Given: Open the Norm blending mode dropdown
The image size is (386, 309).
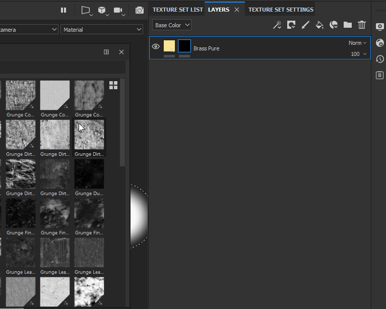Looking at the screenshot, I should tap(357, 43).
